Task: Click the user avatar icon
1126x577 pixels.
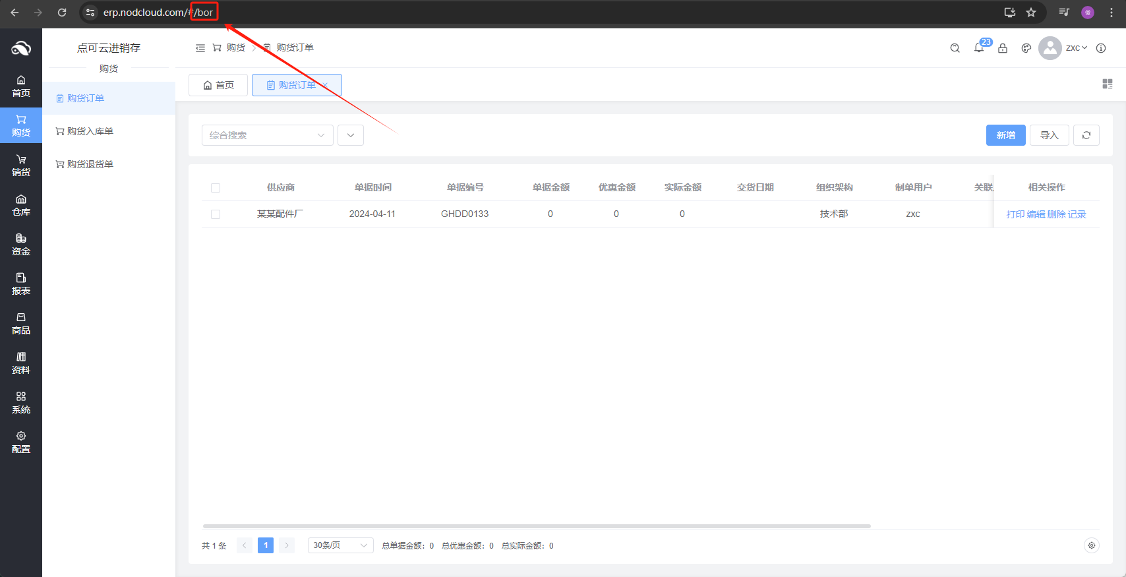Action: click(1050, 48)
